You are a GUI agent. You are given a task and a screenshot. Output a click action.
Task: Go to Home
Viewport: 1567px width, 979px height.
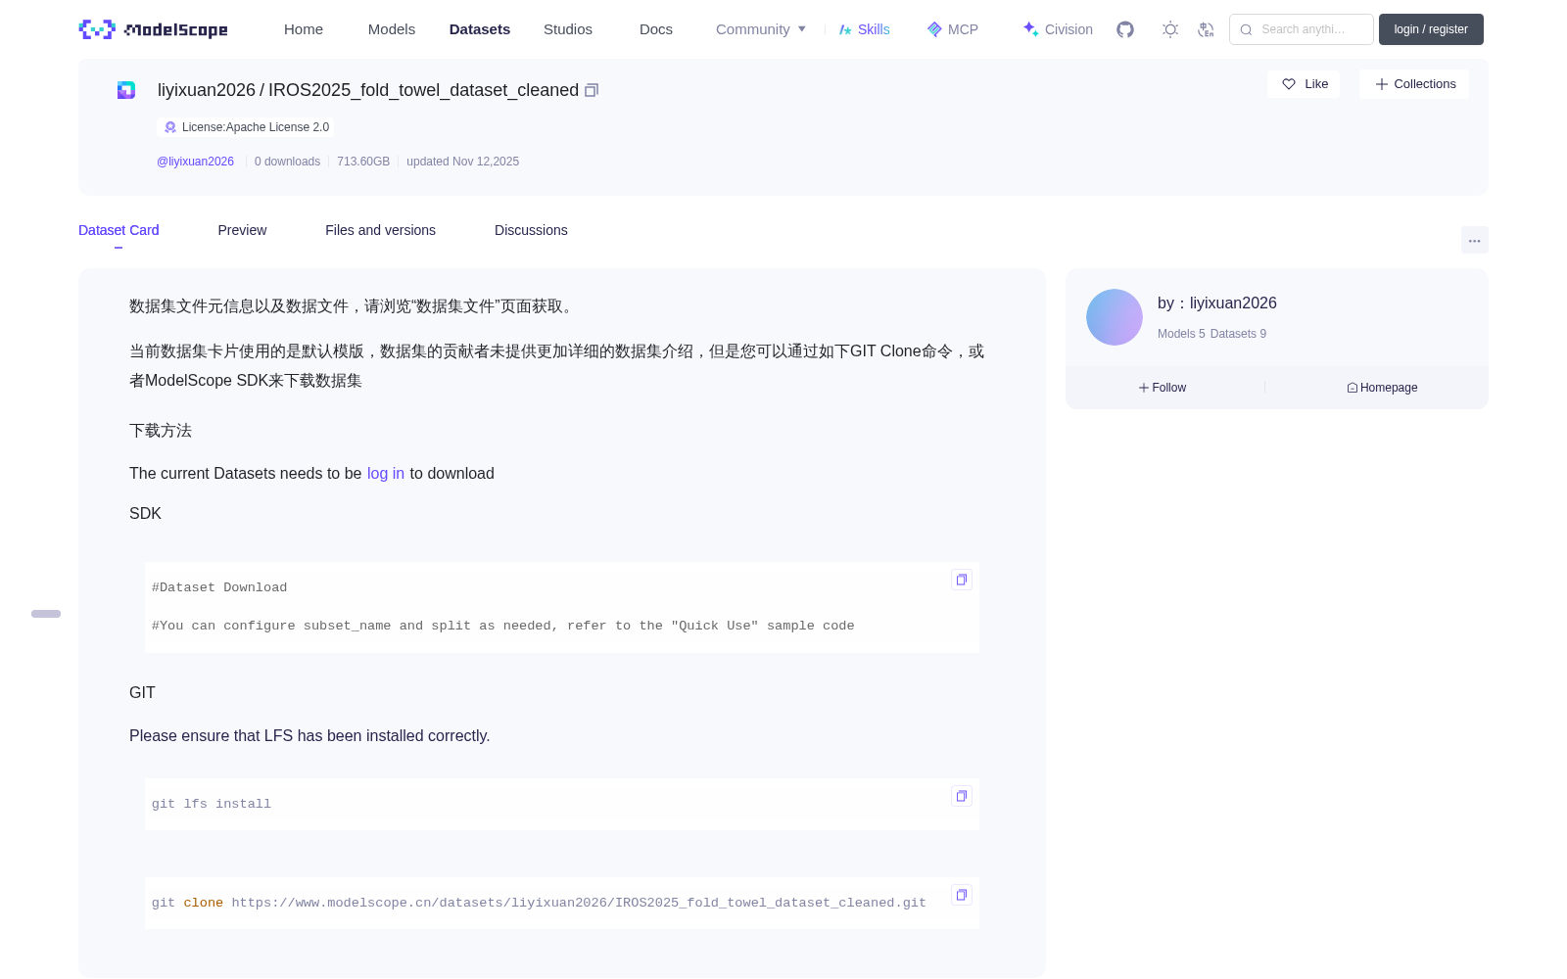pyautogui.click(x=304, y=29)
